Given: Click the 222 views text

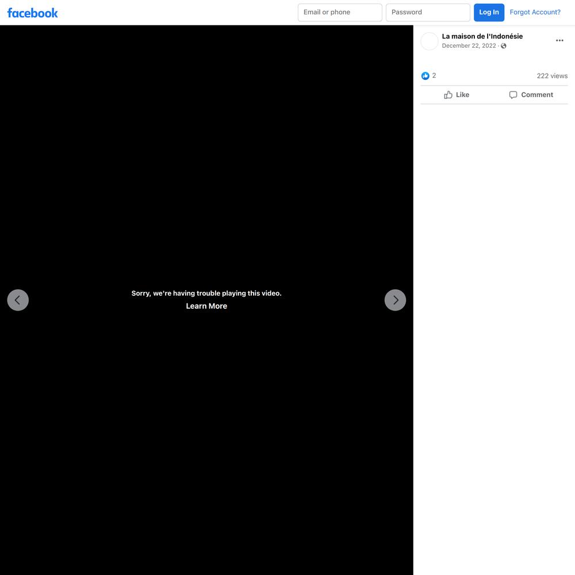Looking at the screenshot, I should pyautogui.click(x=552, y=76).
